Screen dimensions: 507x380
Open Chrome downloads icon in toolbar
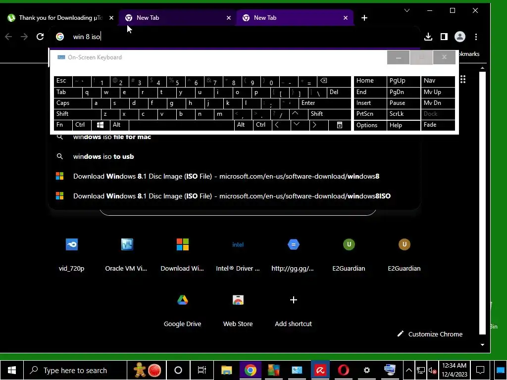[428, 37]
